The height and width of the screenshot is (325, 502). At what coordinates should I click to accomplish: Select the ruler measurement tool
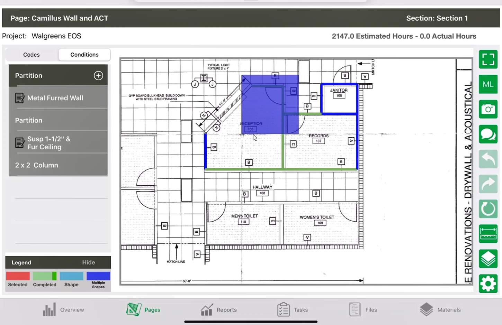tap(488, 234)
